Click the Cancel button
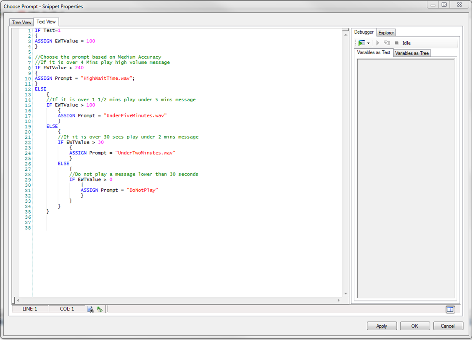The height and width of the screenshot is (340, 472). (x=448, y=326)
